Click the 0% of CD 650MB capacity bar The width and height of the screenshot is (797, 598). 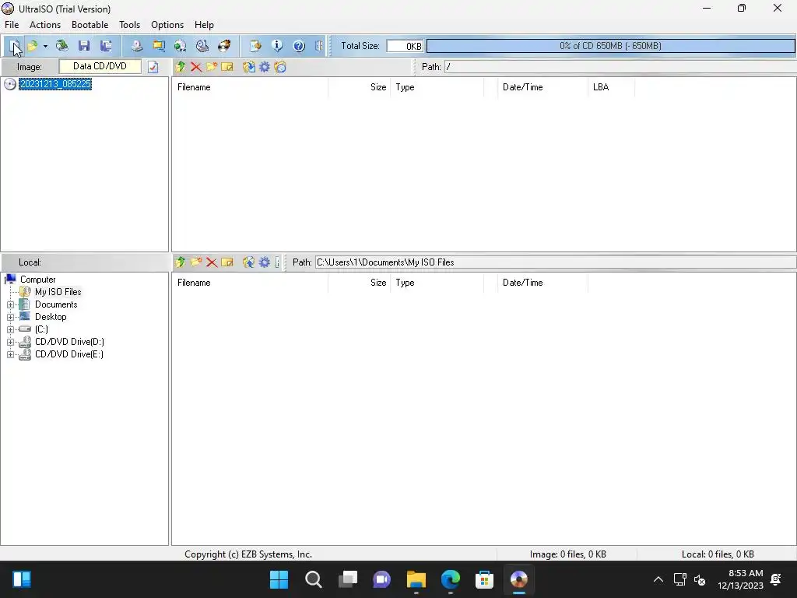tap(610, 46)
